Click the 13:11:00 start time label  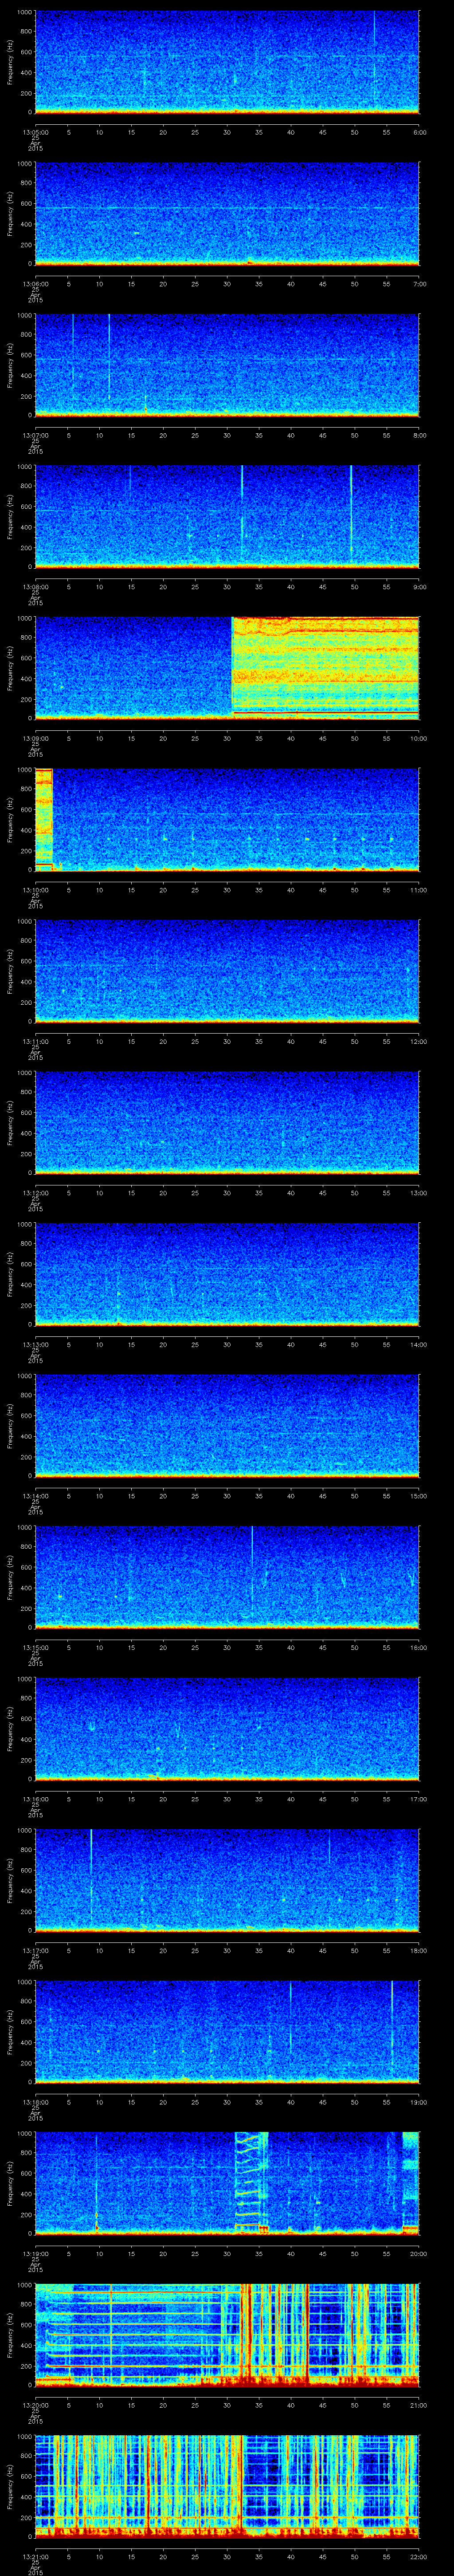[x=35, y=1041]
